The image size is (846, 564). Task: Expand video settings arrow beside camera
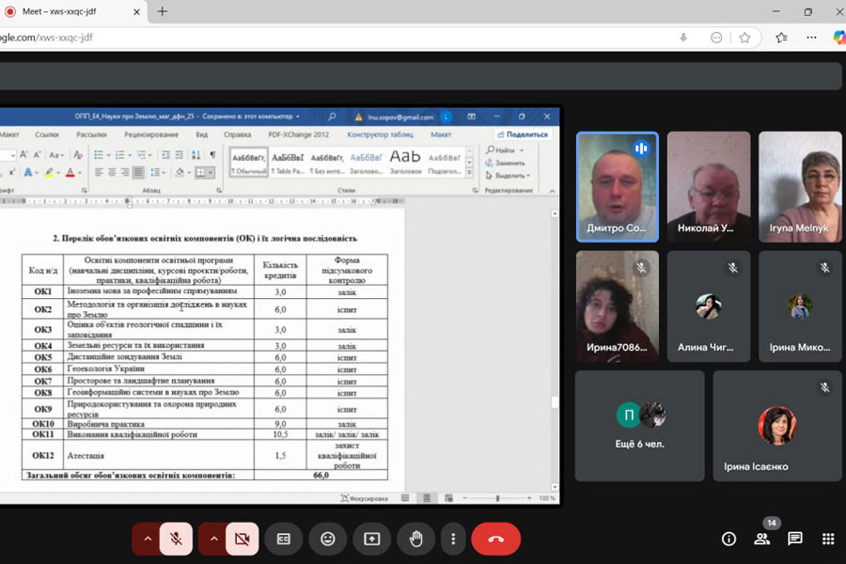(x=213, y=539)
